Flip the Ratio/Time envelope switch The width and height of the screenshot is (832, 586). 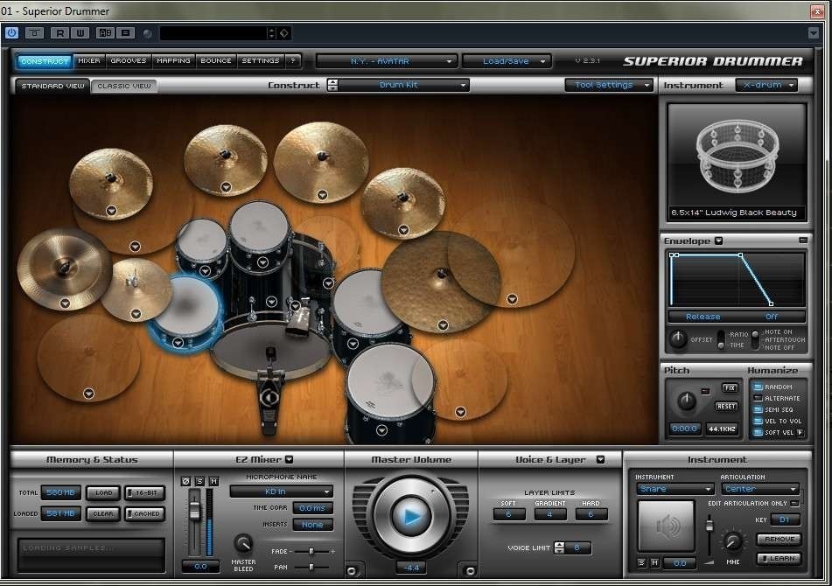pos(721,339)
